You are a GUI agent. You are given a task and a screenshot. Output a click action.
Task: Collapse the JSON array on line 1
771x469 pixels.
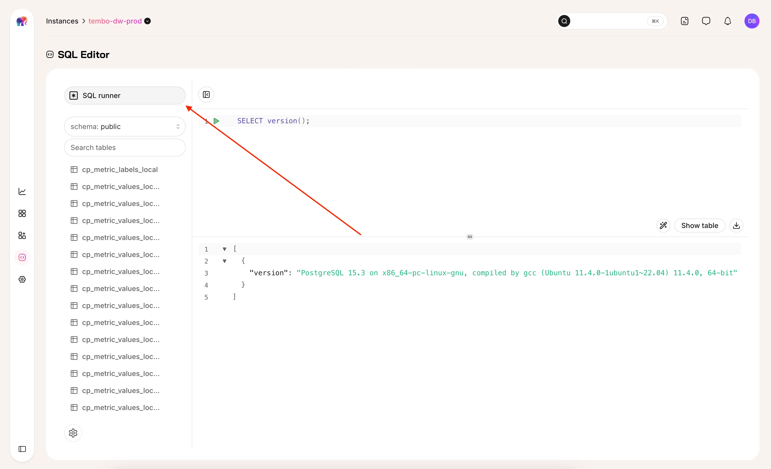(x=224, y=249)
